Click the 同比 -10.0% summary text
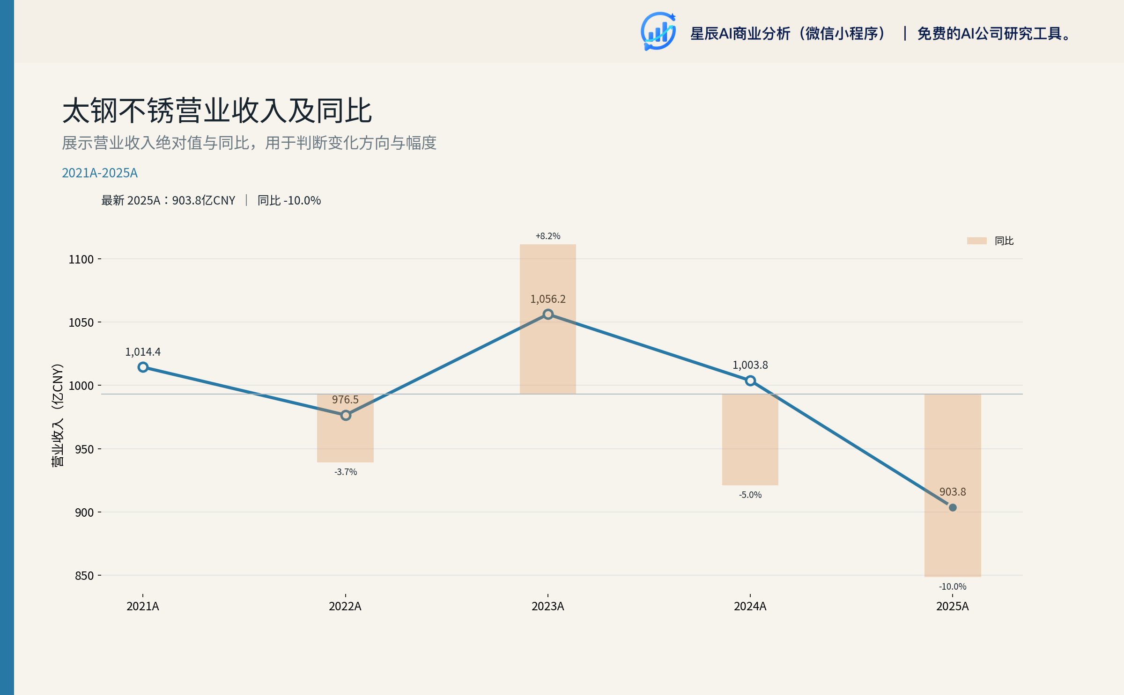 [289, 200]
